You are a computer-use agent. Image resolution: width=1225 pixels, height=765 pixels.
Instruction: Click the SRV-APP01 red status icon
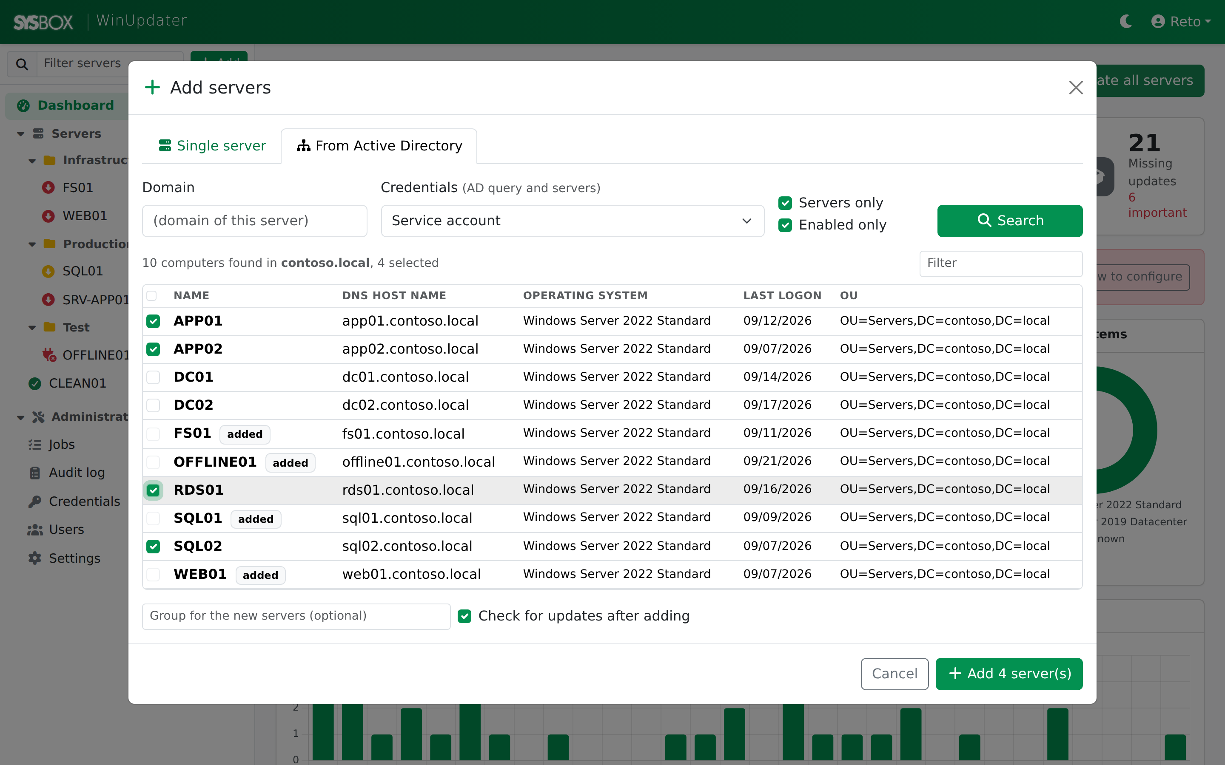tap(48, 300)
